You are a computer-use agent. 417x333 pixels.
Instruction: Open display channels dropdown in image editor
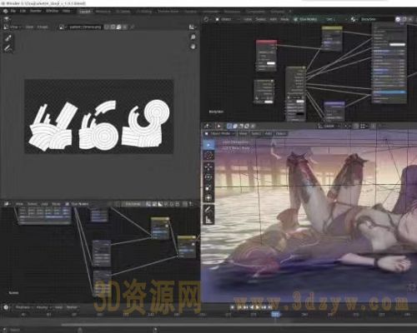193,27
